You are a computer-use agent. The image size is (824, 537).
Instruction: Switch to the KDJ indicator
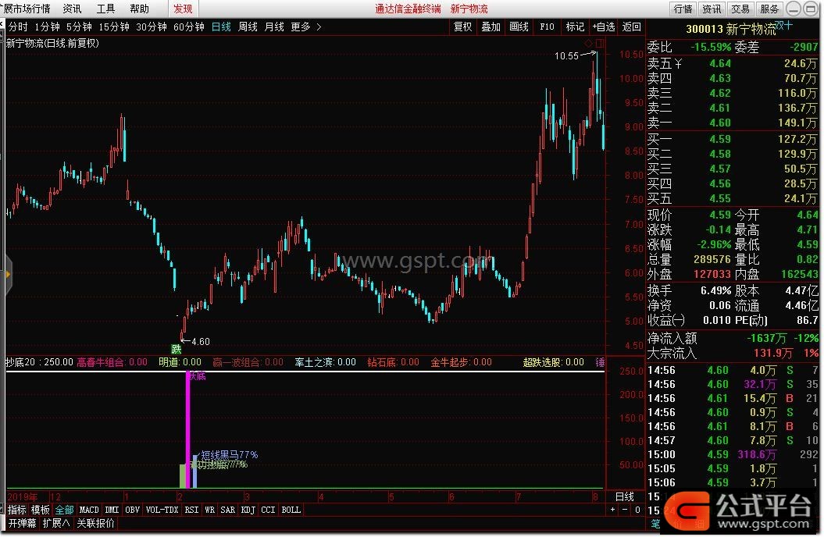(x=248, y=510)
